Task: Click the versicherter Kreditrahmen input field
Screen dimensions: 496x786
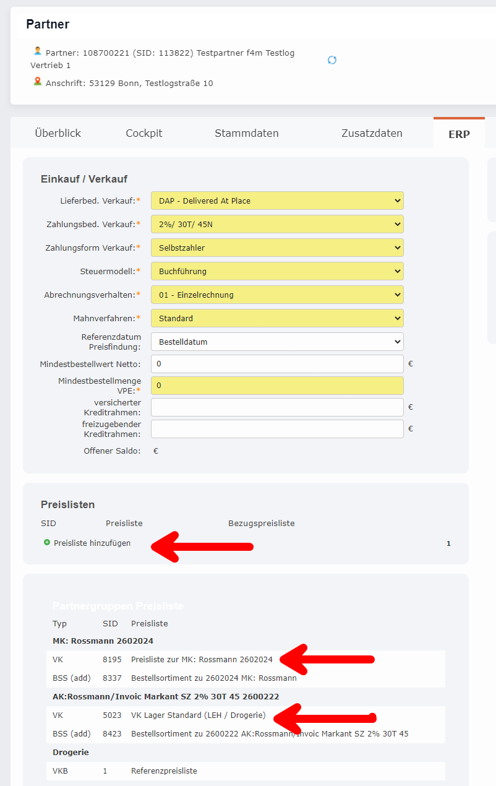Action: 276,407
